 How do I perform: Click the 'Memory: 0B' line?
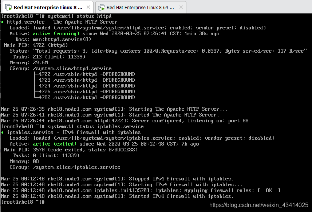pyautogui.click(x=24, y=161)
